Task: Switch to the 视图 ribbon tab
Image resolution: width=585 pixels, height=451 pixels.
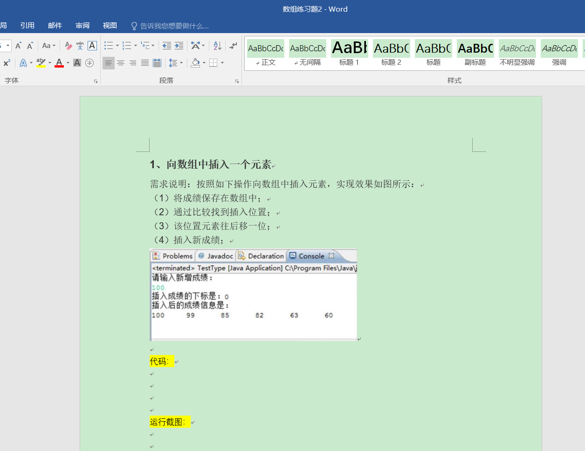Action: [x=110, y=26]
